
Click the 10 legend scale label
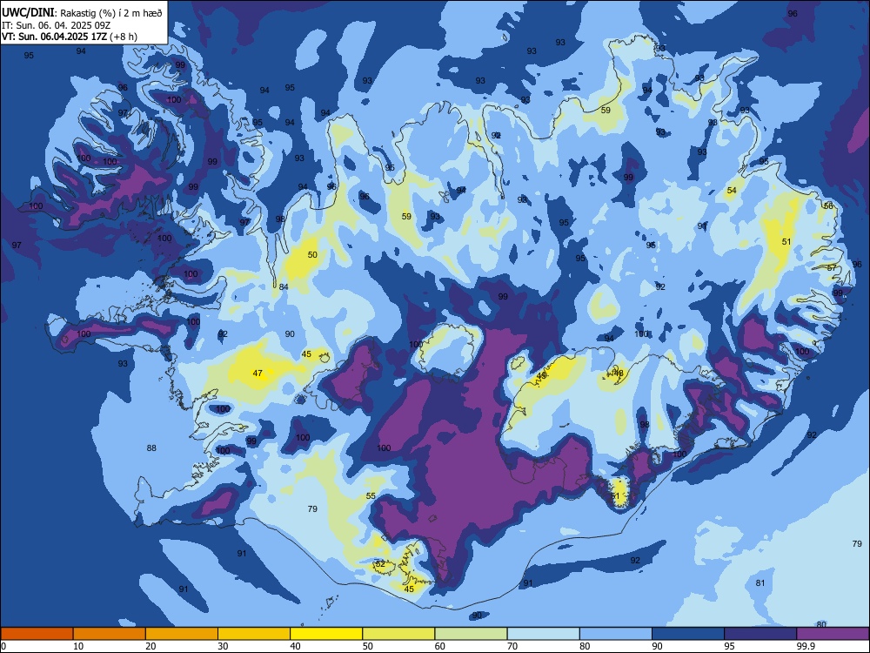[x=78, y=646]
